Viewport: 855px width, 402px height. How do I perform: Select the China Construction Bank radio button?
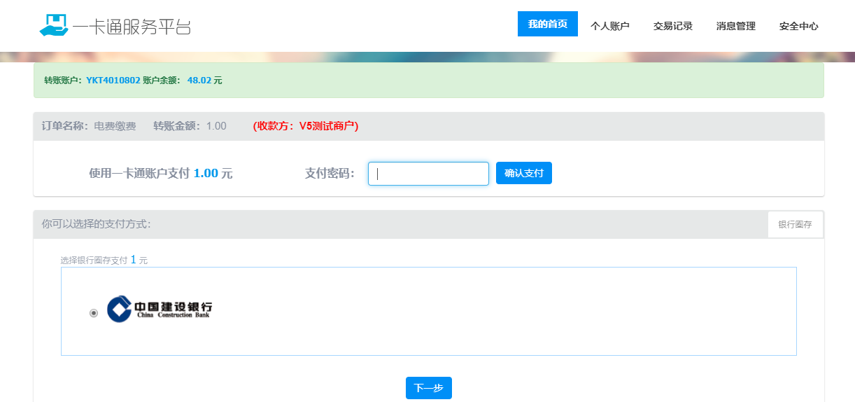(x=94, y=313)
